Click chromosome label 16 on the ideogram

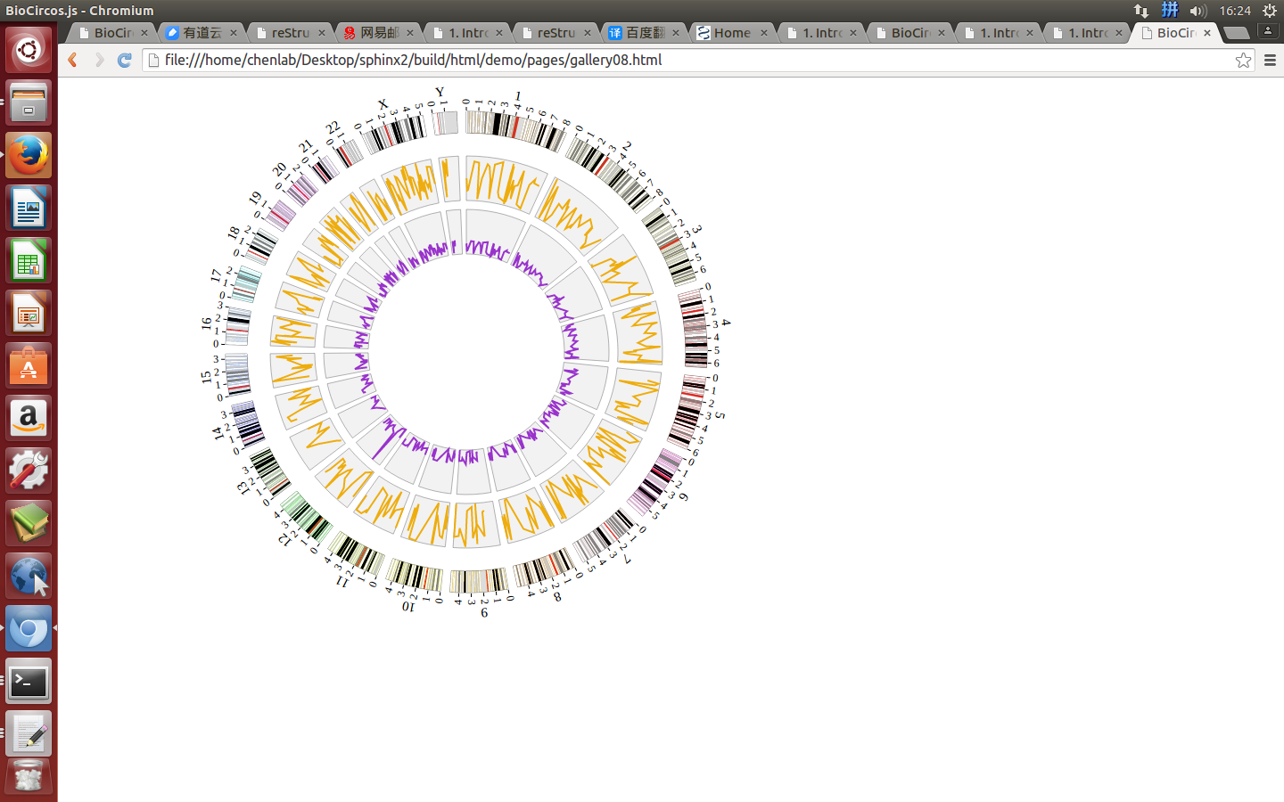pos(207,323)
